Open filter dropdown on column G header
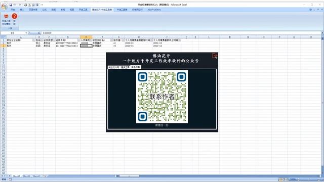324x182 pixels. [124, 40]
